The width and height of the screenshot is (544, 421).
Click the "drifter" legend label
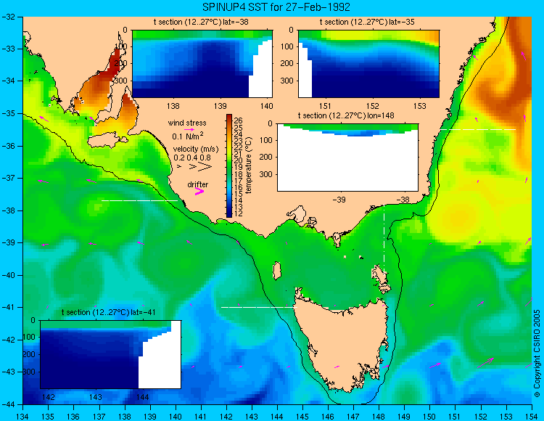click(x=198, y=184)
